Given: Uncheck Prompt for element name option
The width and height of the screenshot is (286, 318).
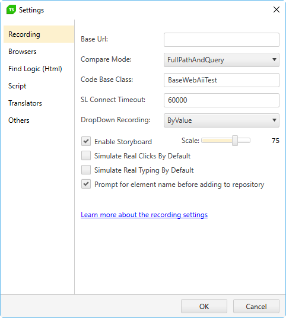Looking at the screenshot, I should pyautogui.click(x=86, y=184).
